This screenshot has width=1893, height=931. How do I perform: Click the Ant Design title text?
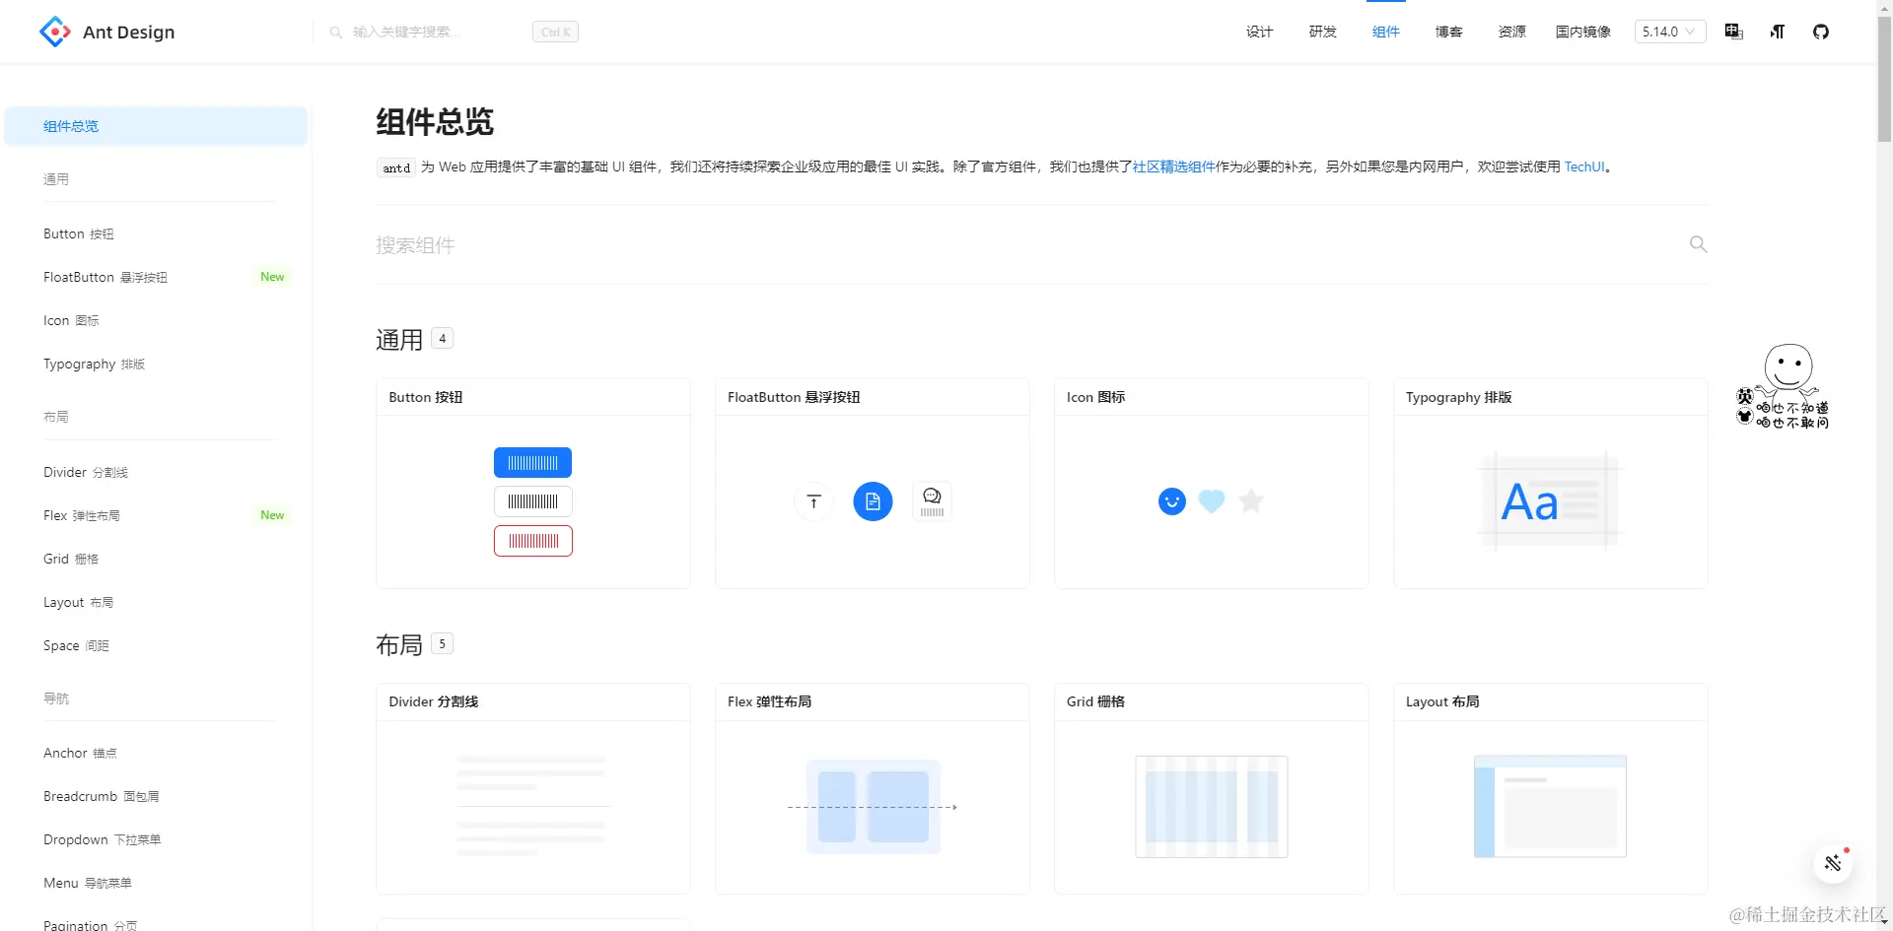click(x=129, y=32)
